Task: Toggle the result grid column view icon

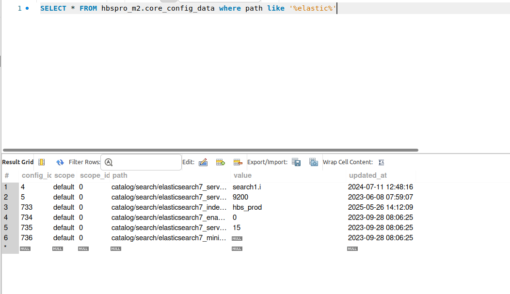Action: click(42, 162)
